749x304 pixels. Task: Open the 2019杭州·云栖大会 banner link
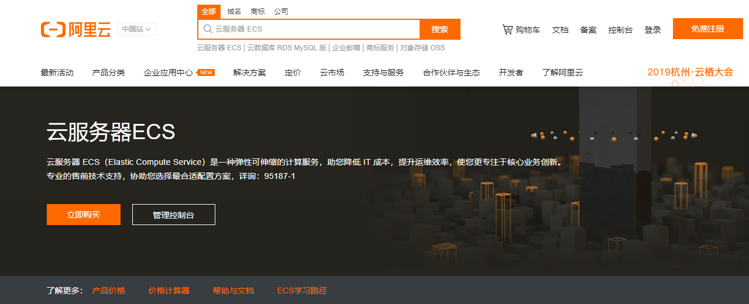690,72
